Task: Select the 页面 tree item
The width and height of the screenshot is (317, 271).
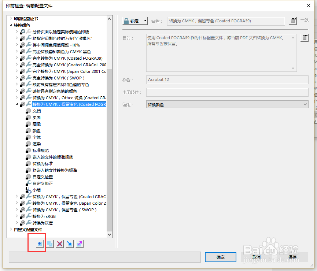Action: click(x=37, y=118)
